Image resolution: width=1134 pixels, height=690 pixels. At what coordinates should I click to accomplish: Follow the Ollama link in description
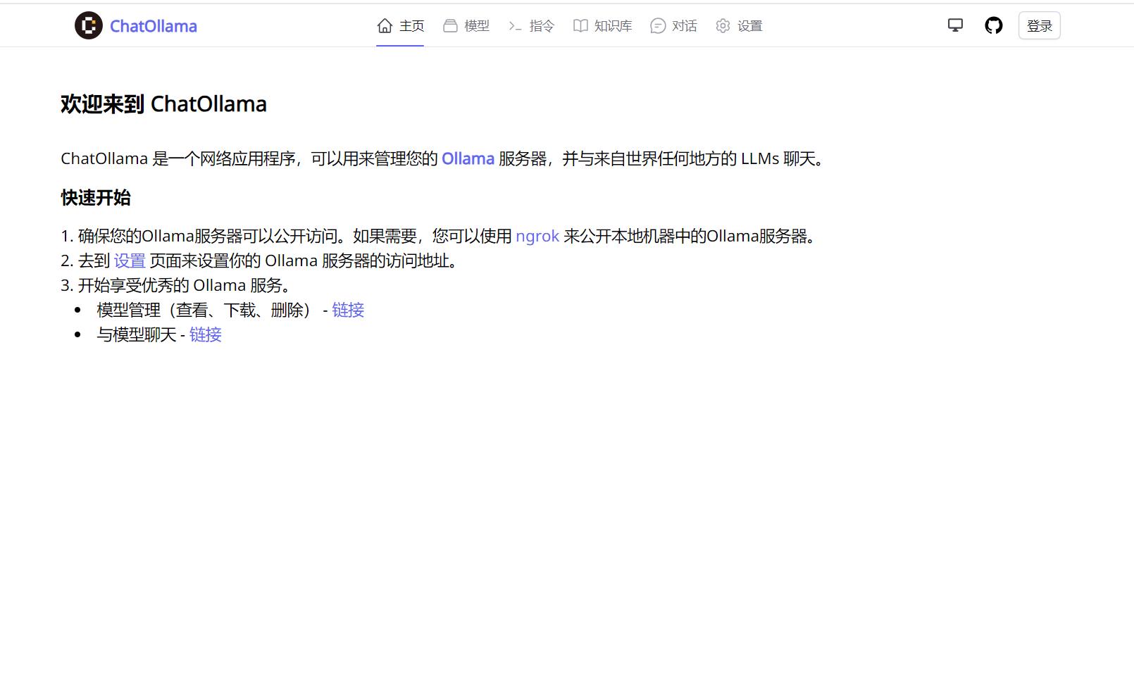click(468, 158)
